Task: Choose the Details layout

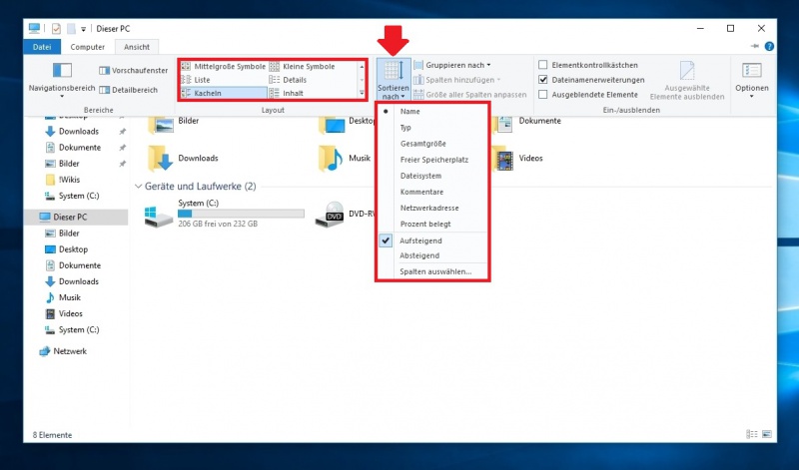Action: point(288,80)
